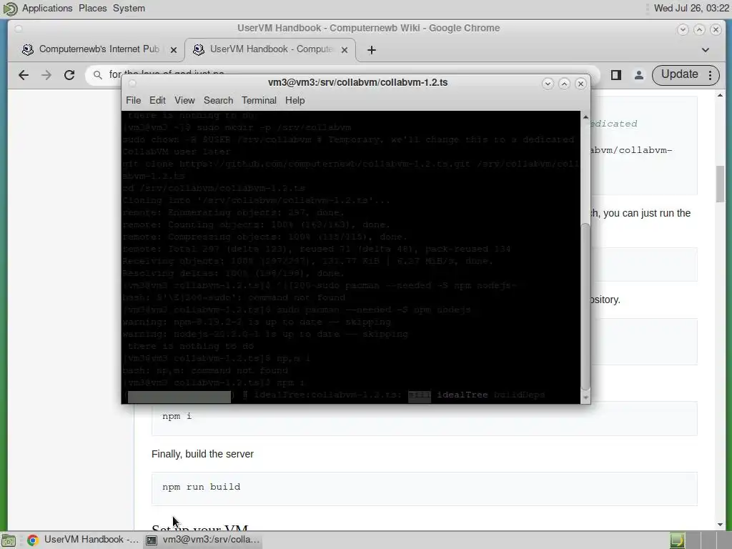Open the Applications menu in the top panel
Image resolution: width=732 pixels, height=549 pixels.
pos(47,8)
